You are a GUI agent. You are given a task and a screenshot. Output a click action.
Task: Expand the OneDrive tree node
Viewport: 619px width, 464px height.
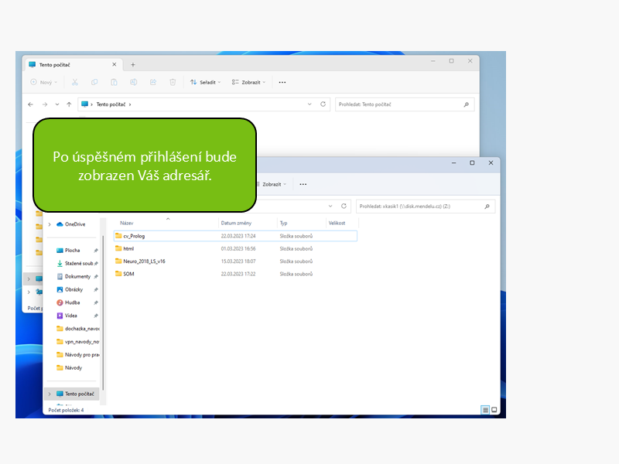click(50, 224)
